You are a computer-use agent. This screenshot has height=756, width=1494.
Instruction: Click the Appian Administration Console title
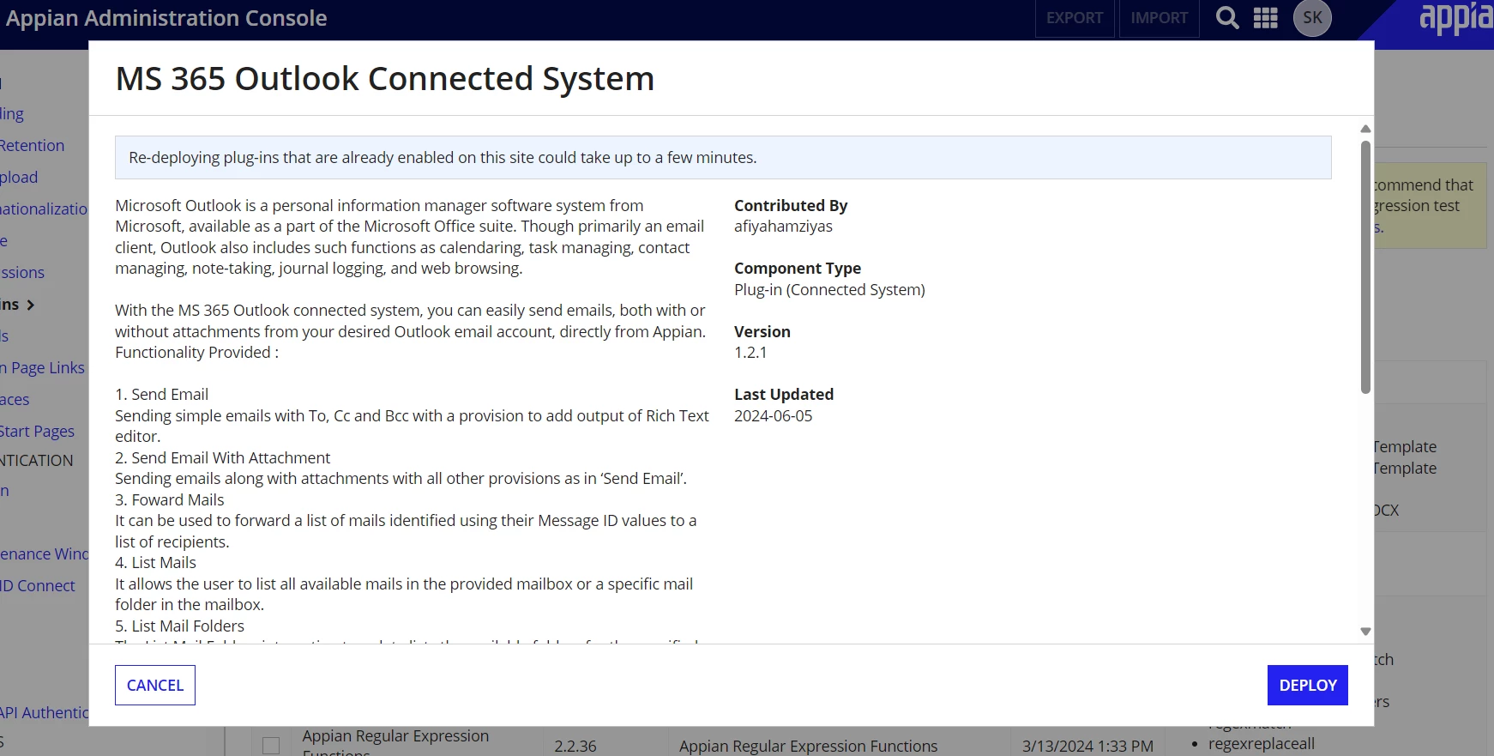[166, 18]
